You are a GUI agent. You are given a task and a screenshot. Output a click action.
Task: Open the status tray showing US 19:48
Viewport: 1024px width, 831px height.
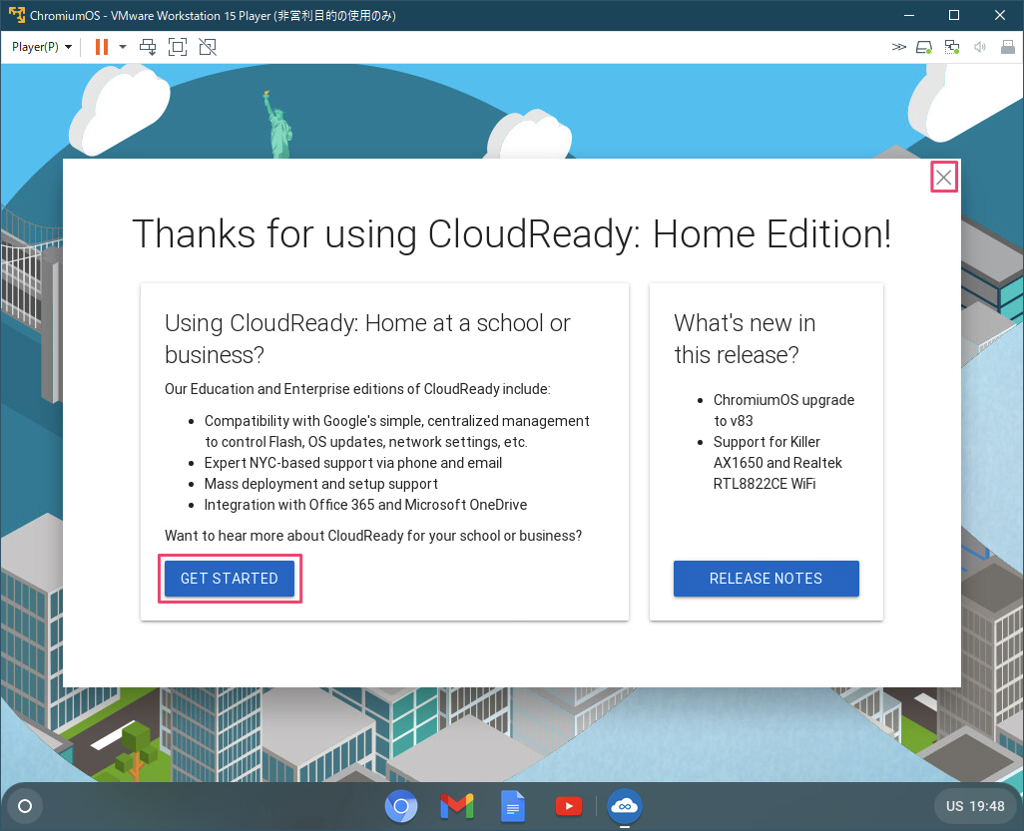pyautogui.click(x=975, y=806)
